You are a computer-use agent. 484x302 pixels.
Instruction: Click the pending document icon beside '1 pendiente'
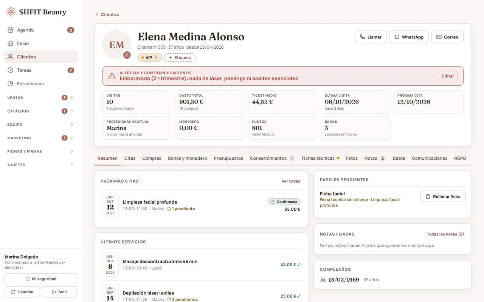click(169, 209)
